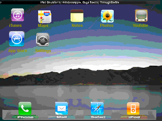This screenshot has width=162, height=121.
Task: Click the Maps text label
Action: [43, 26]
